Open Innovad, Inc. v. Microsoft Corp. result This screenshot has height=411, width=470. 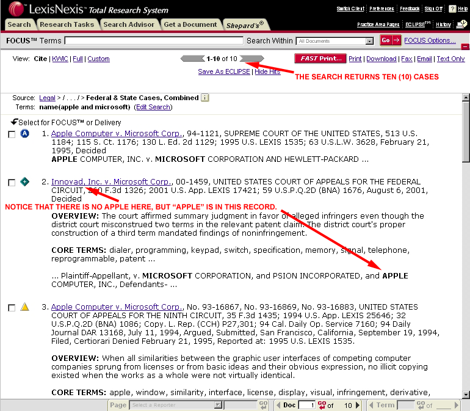[x=111, y=181]
